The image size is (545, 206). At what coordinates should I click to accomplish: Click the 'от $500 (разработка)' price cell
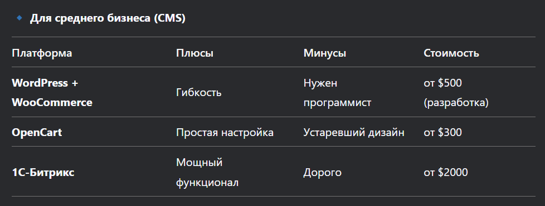point(456,93)
